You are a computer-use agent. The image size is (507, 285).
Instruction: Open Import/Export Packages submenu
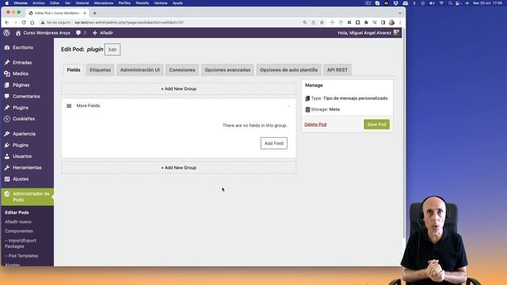pyautogui.click(x=21, y=243)
